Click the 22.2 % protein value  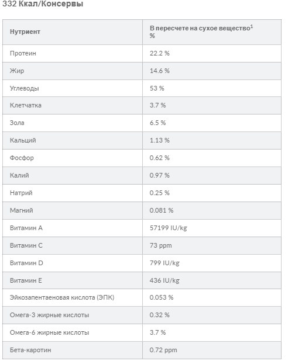[159, 53]
